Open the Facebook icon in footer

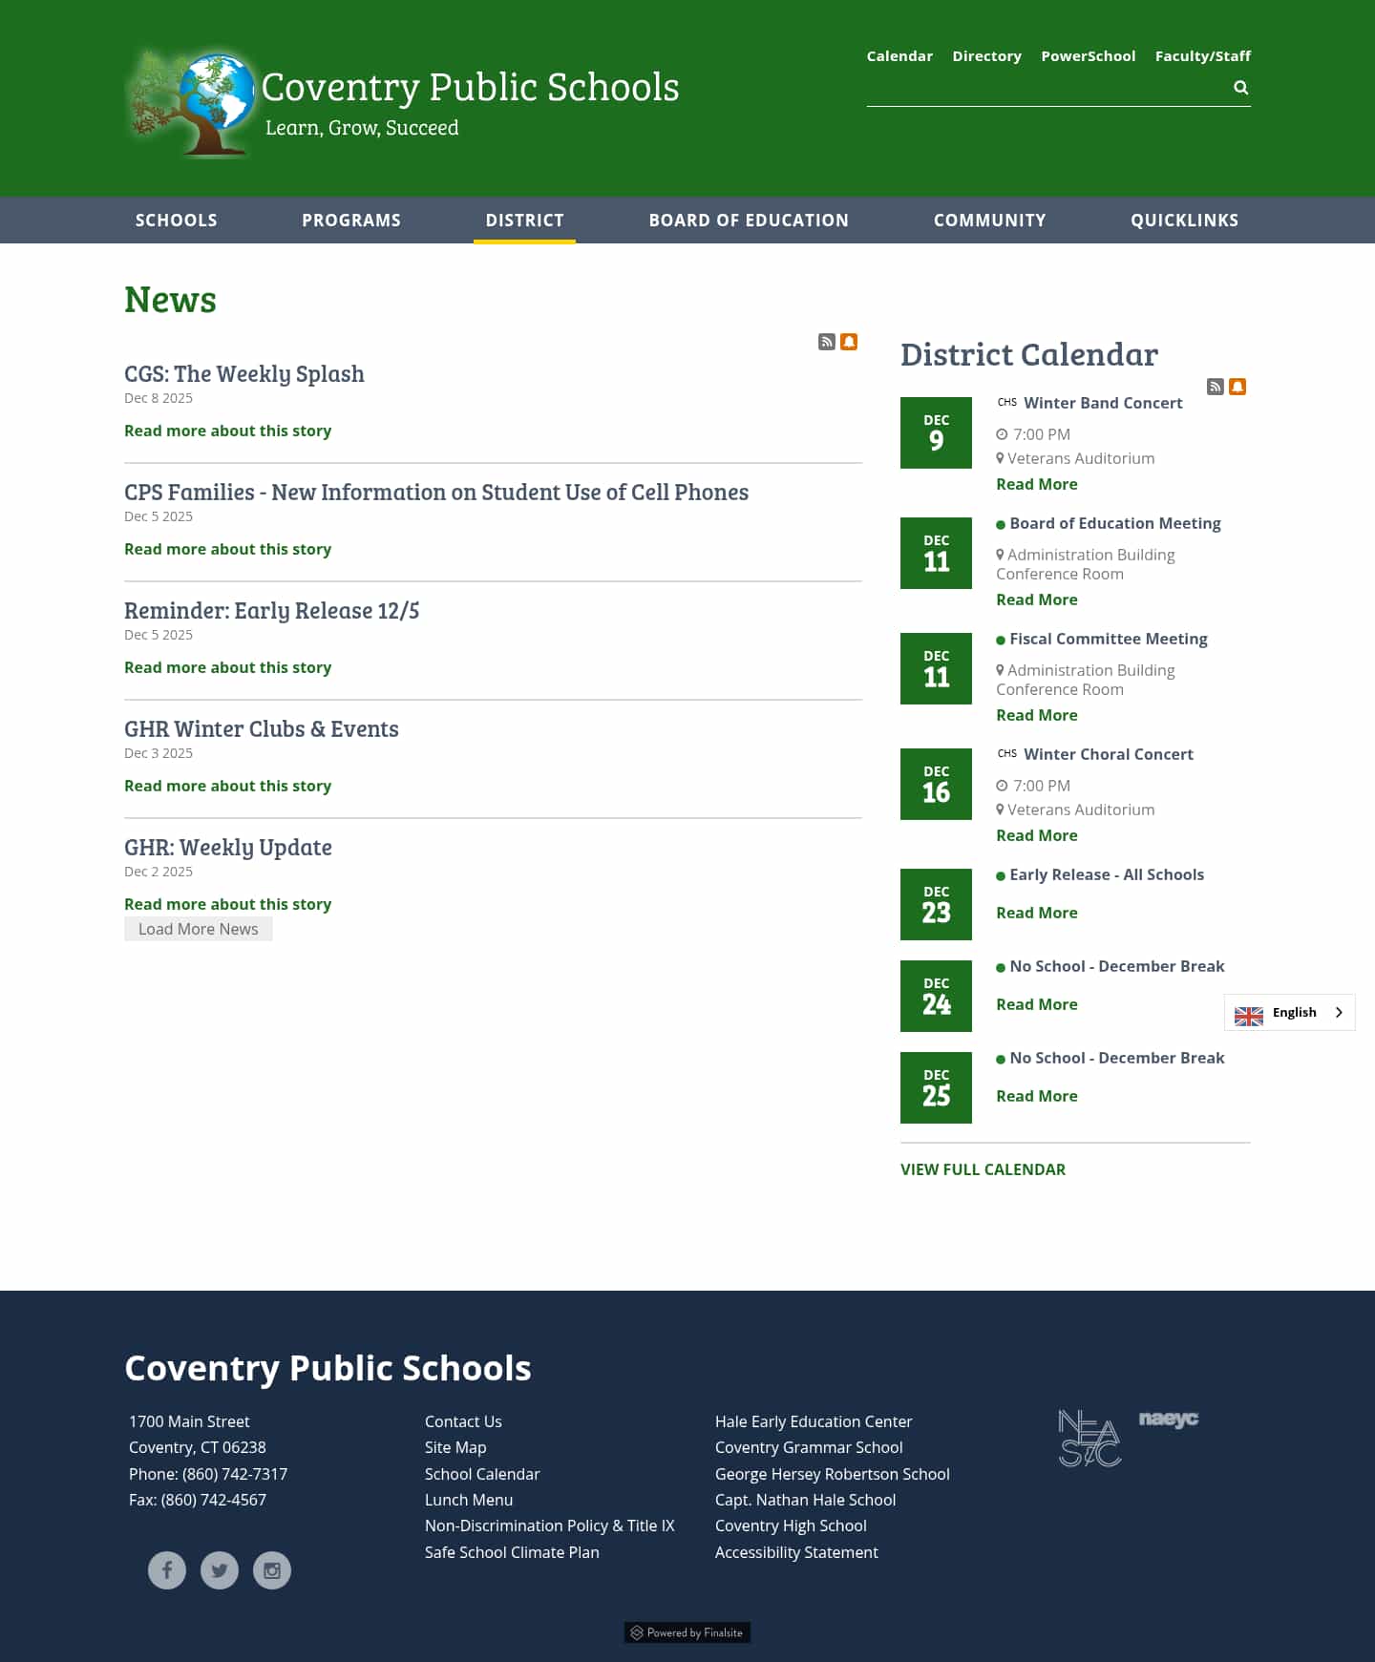[167, 1570]
